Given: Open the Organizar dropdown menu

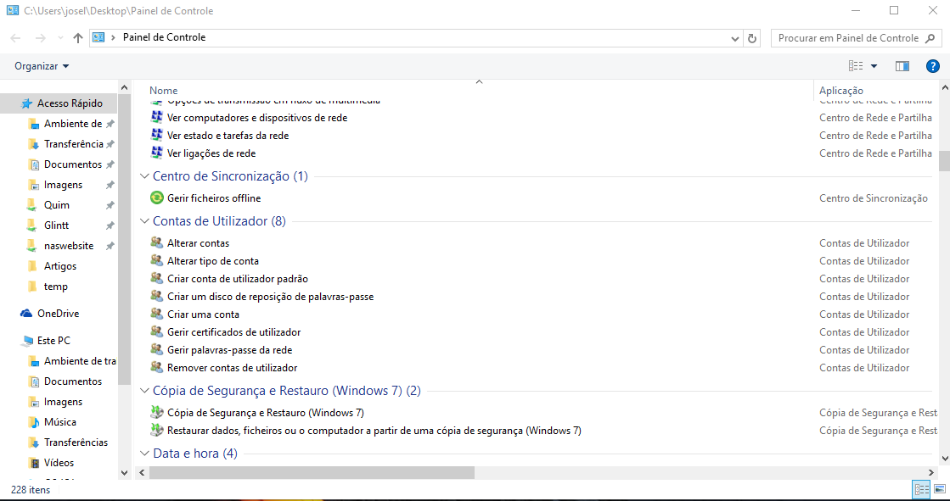Looking at the screenshot, I should coord(42,66).
